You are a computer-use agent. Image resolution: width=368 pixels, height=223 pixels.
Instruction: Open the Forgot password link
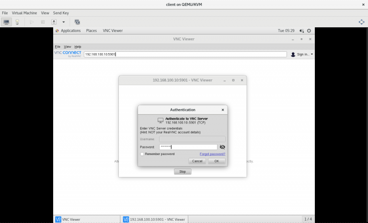[x=212, y=154]
